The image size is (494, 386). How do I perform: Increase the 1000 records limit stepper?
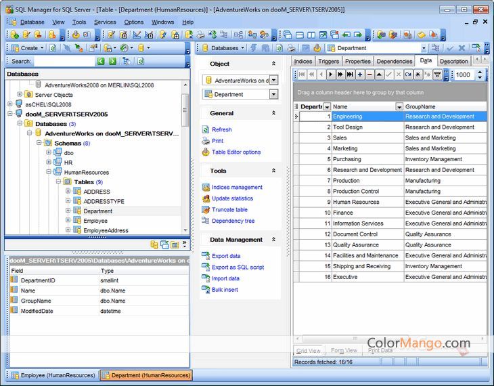tap(480, 72)
